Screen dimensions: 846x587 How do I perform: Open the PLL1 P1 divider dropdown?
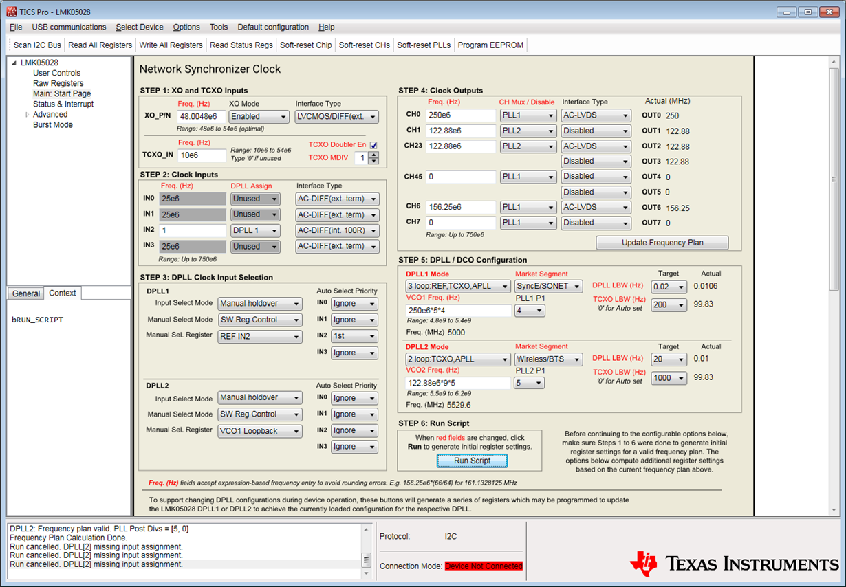[530, 311]
